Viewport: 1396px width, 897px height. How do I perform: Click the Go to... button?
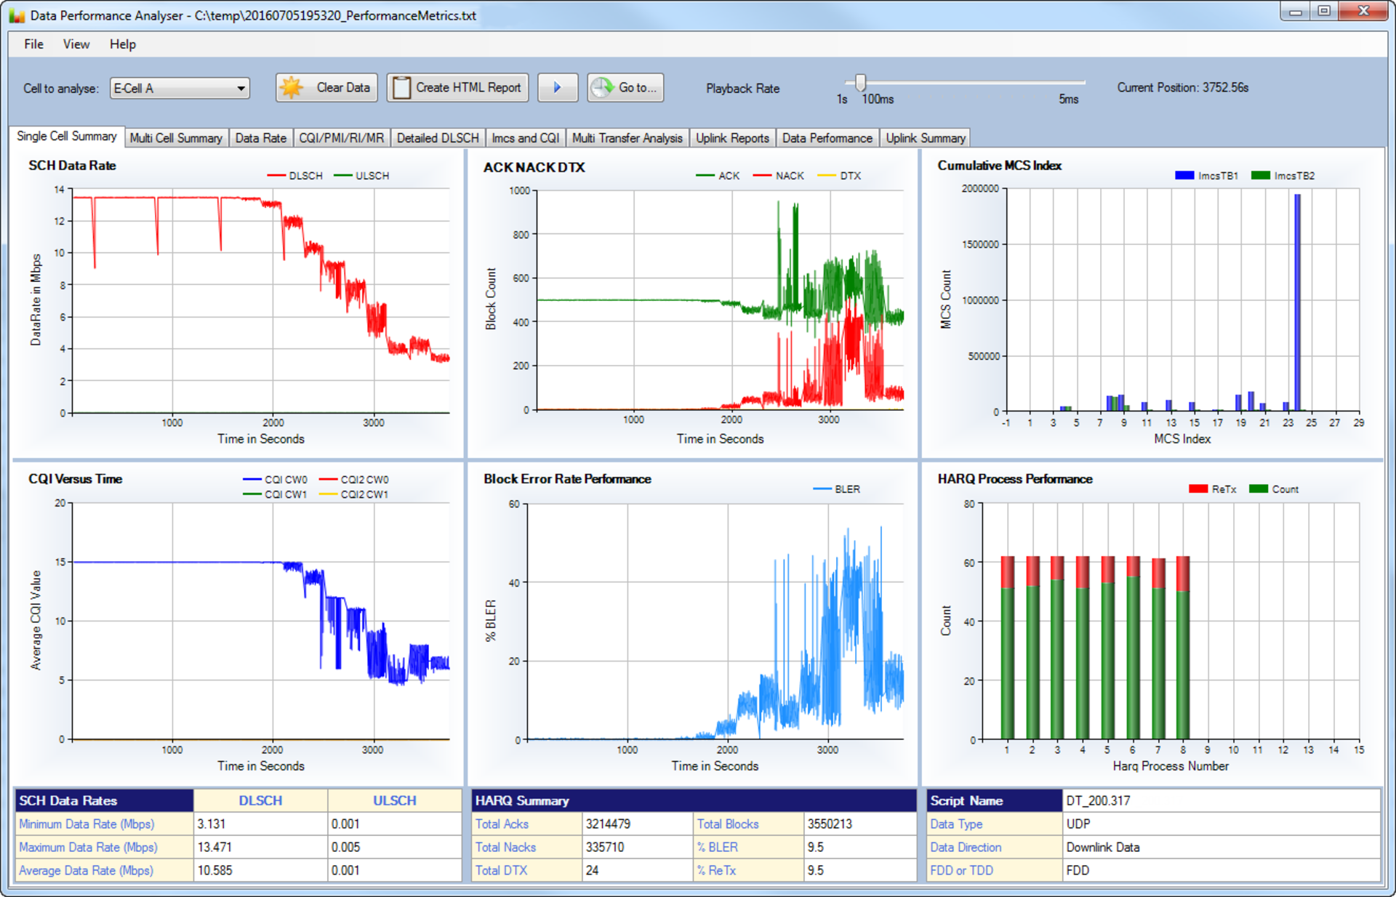[625, 87]
